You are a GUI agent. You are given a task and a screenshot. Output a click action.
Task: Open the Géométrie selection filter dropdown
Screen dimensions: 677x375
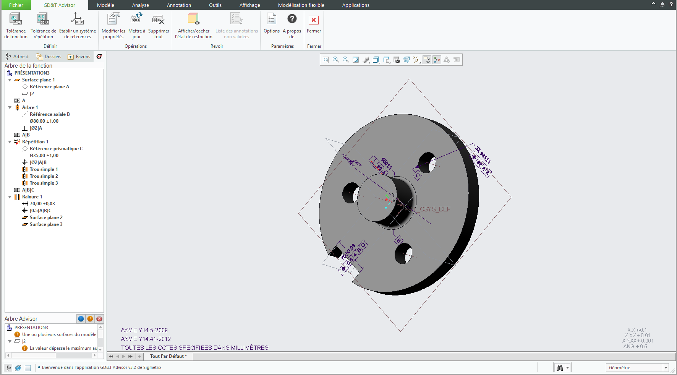tap(666, 368)
